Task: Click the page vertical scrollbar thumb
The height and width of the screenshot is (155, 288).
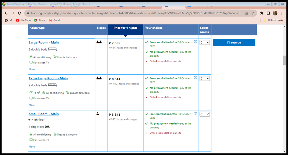Action: point(284,61)
